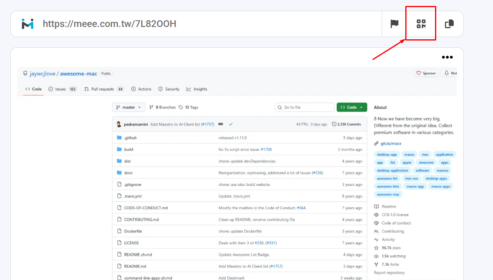The height and width of the screenshot is (280, 493).
Task: Click the #364 issue link
Action: [x=301, y=208]
